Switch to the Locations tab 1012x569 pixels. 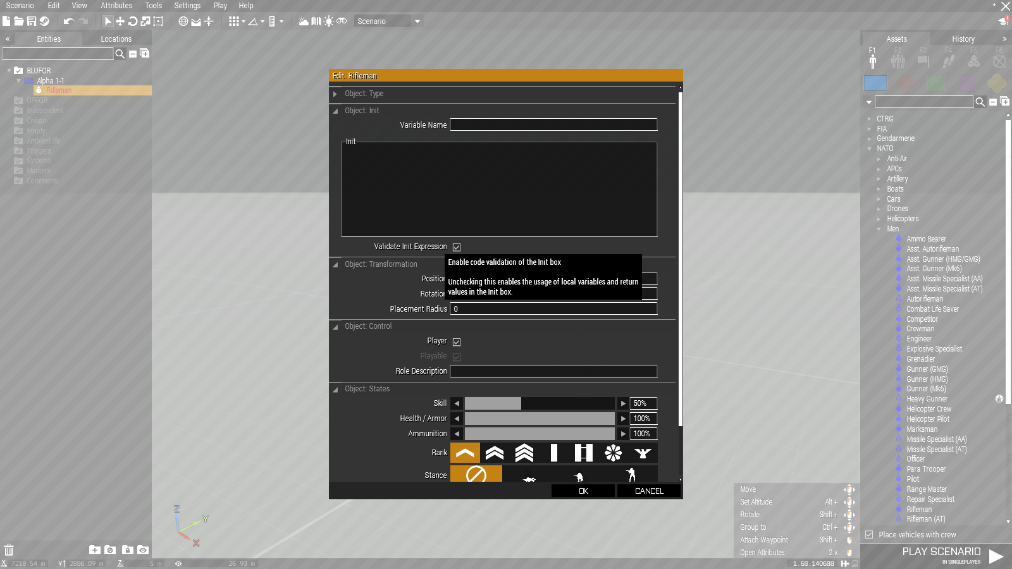pos(116,39)
